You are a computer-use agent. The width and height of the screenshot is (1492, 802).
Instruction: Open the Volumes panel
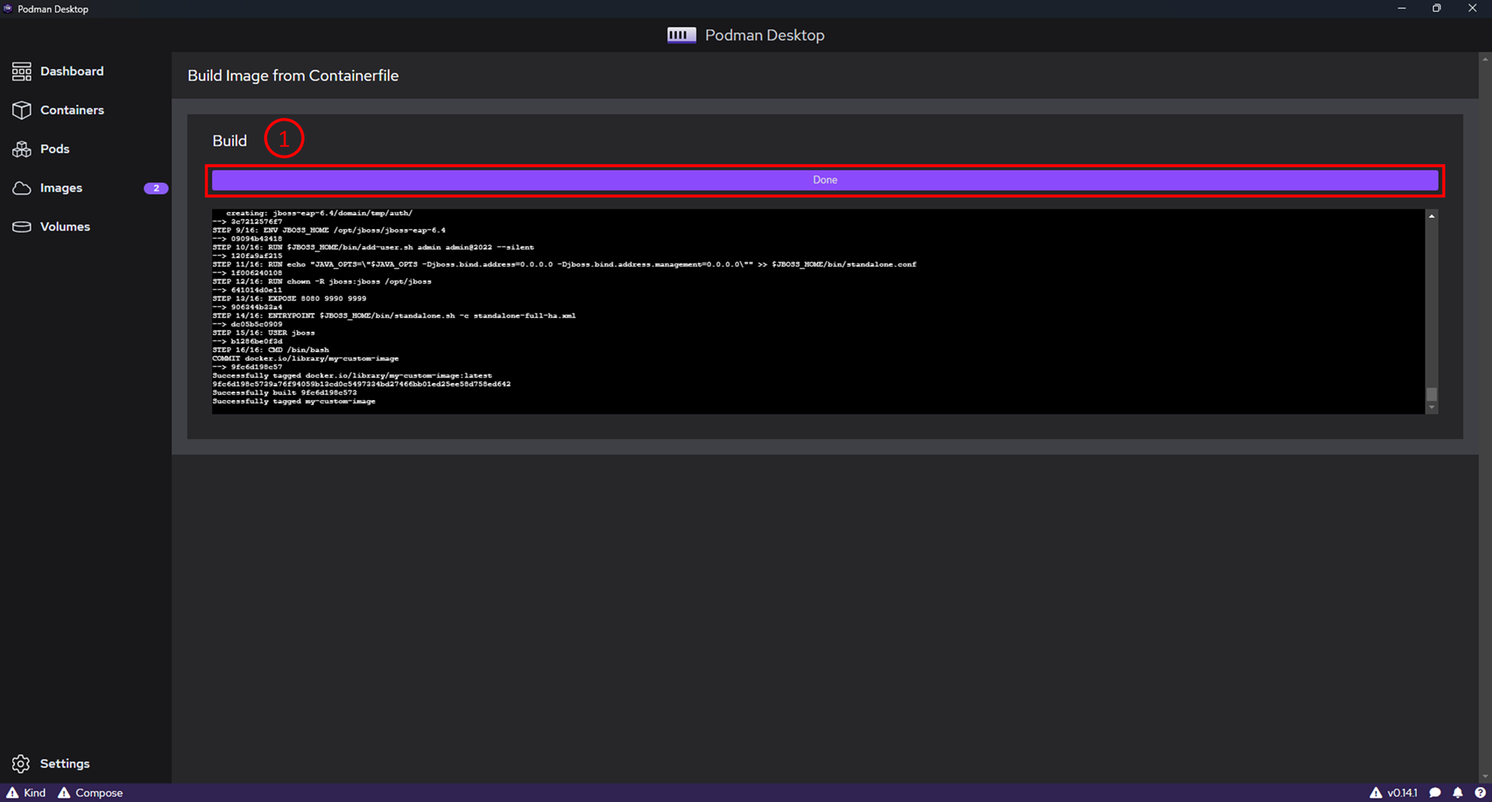click(x=65, y=226)
